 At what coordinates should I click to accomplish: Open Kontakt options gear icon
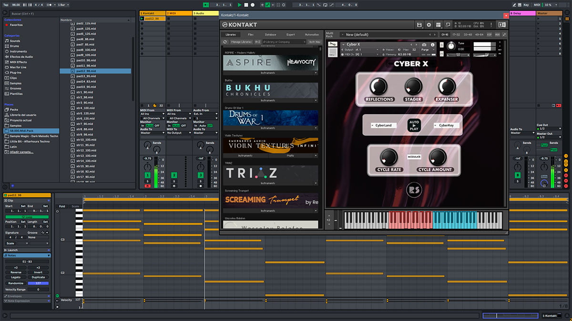pyautogui.click(x=429, y=25)
